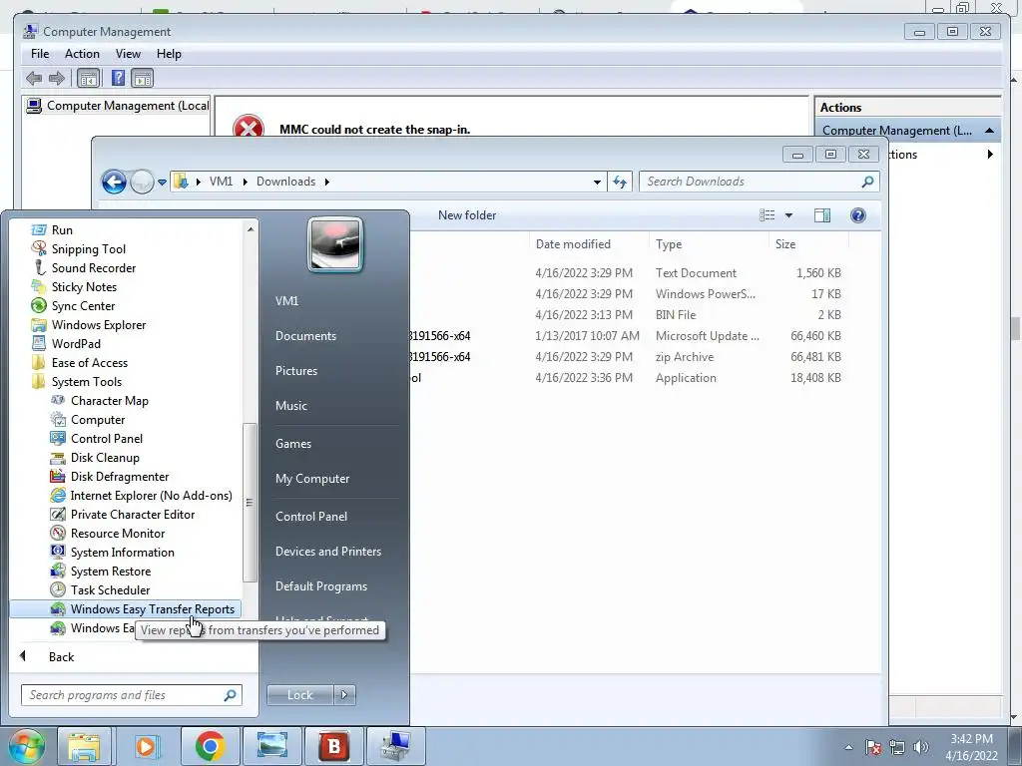Open the Help menu

click(169, 54)
